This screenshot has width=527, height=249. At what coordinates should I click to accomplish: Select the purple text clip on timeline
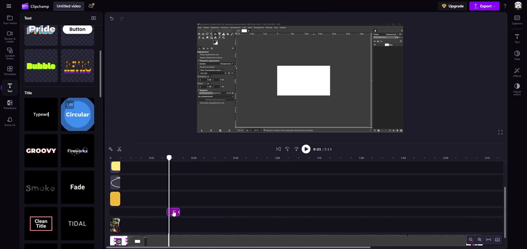[x=173, y=212]
